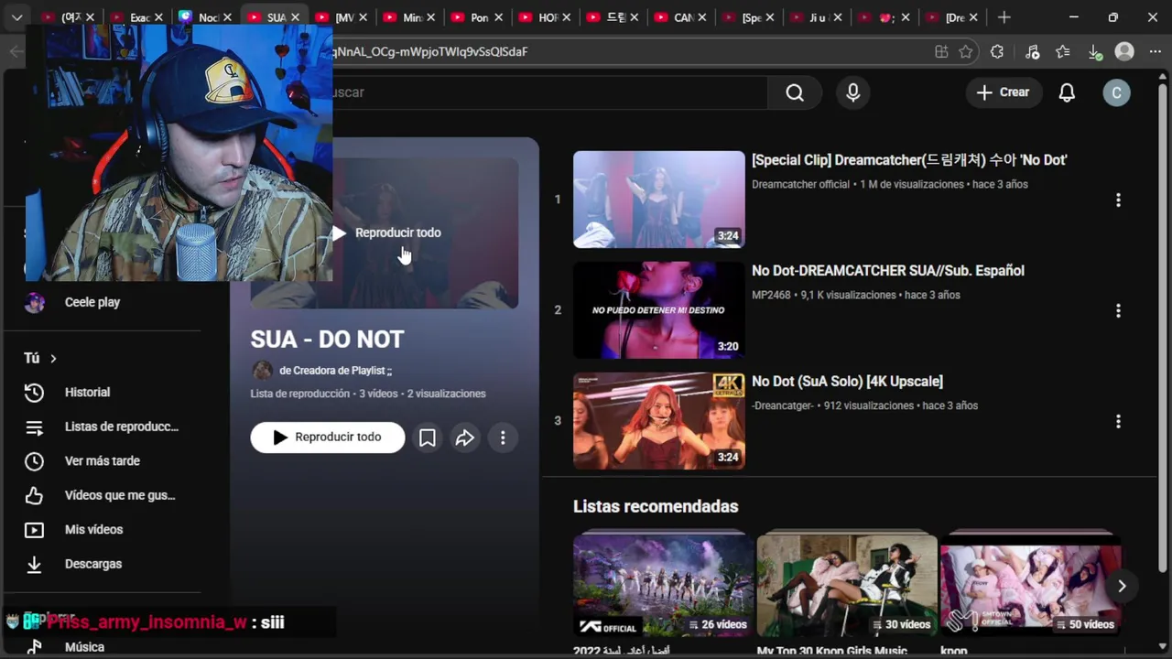Image resolution: width=1172 pixels, height=659 pixels.
Task: Open the browser split screen icon
Action: pyautogui.click(x=941, y=52)
